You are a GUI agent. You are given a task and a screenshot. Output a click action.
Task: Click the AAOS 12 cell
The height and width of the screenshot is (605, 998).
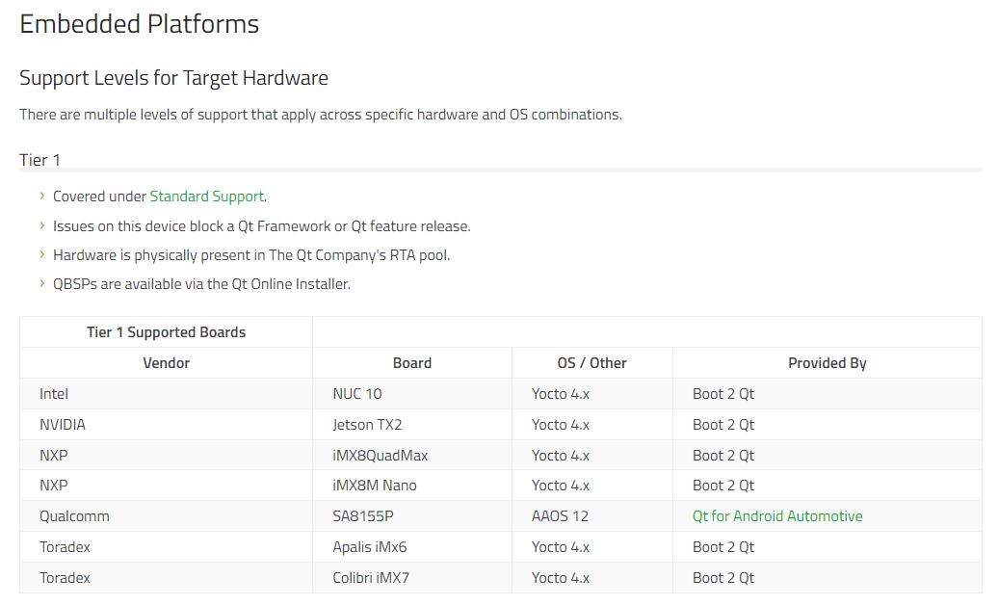(591, 515)
